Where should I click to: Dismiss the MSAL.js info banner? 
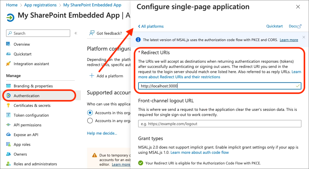point(304,37)
